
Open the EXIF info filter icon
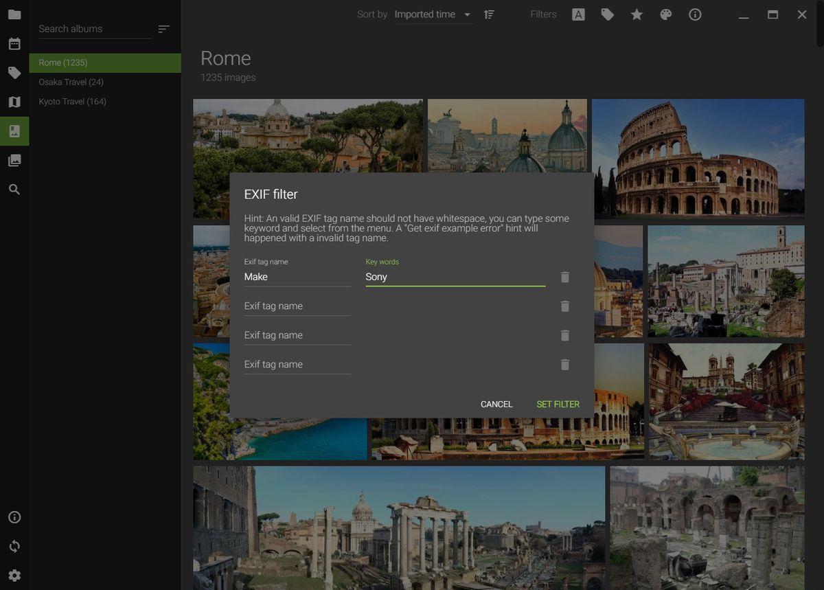click(x=695, y=14)
